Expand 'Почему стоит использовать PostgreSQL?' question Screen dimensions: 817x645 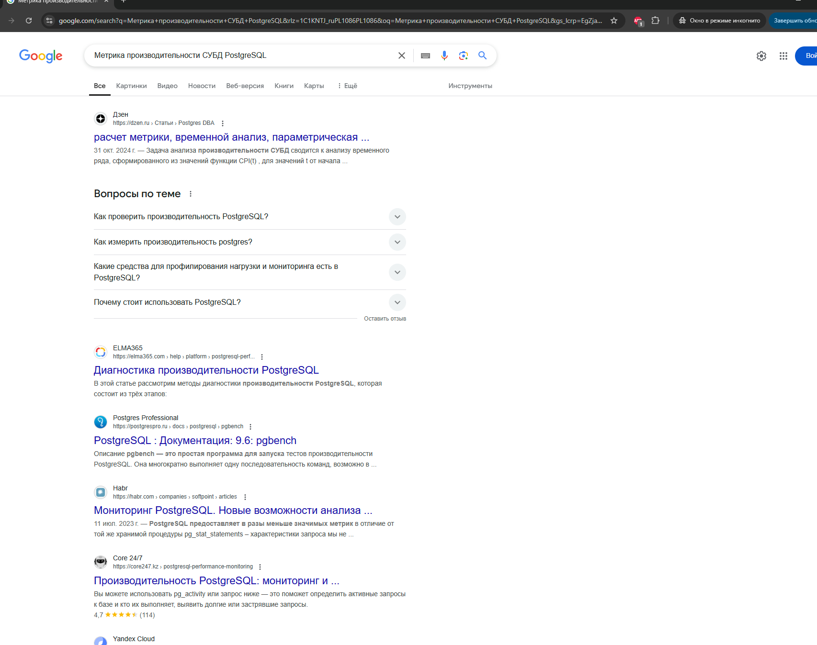397,302
